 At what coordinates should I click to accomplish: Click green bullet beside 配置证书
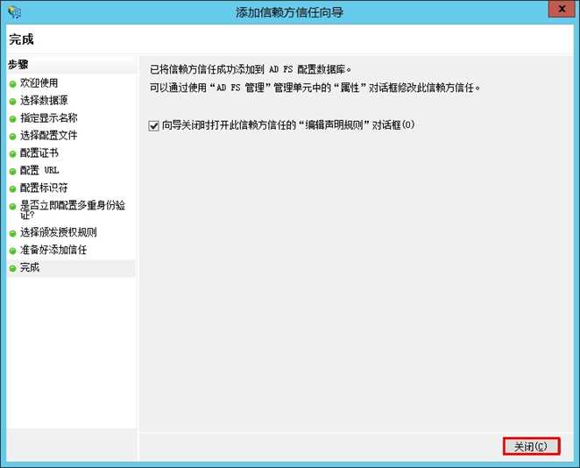[x=12, y=154]
